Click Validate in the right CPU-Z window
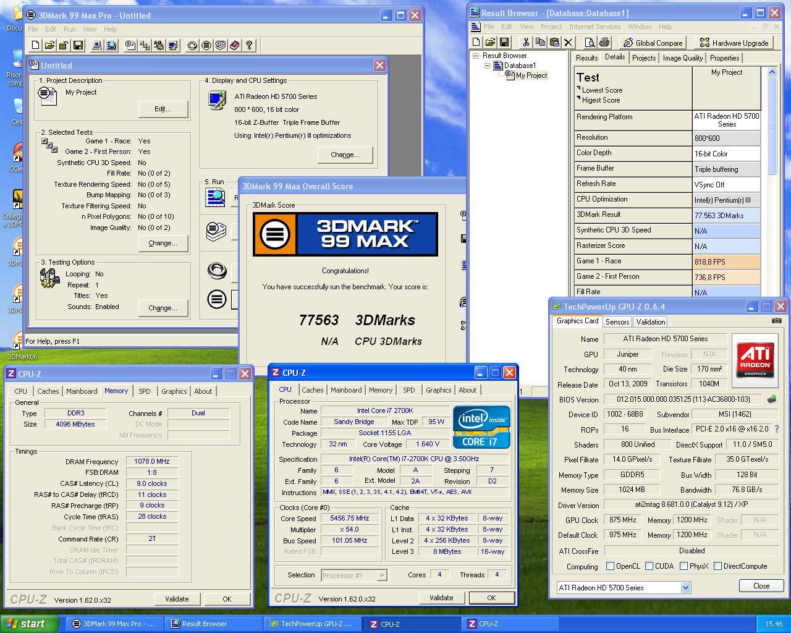791x633 pixels. click(x=441, y=598)
